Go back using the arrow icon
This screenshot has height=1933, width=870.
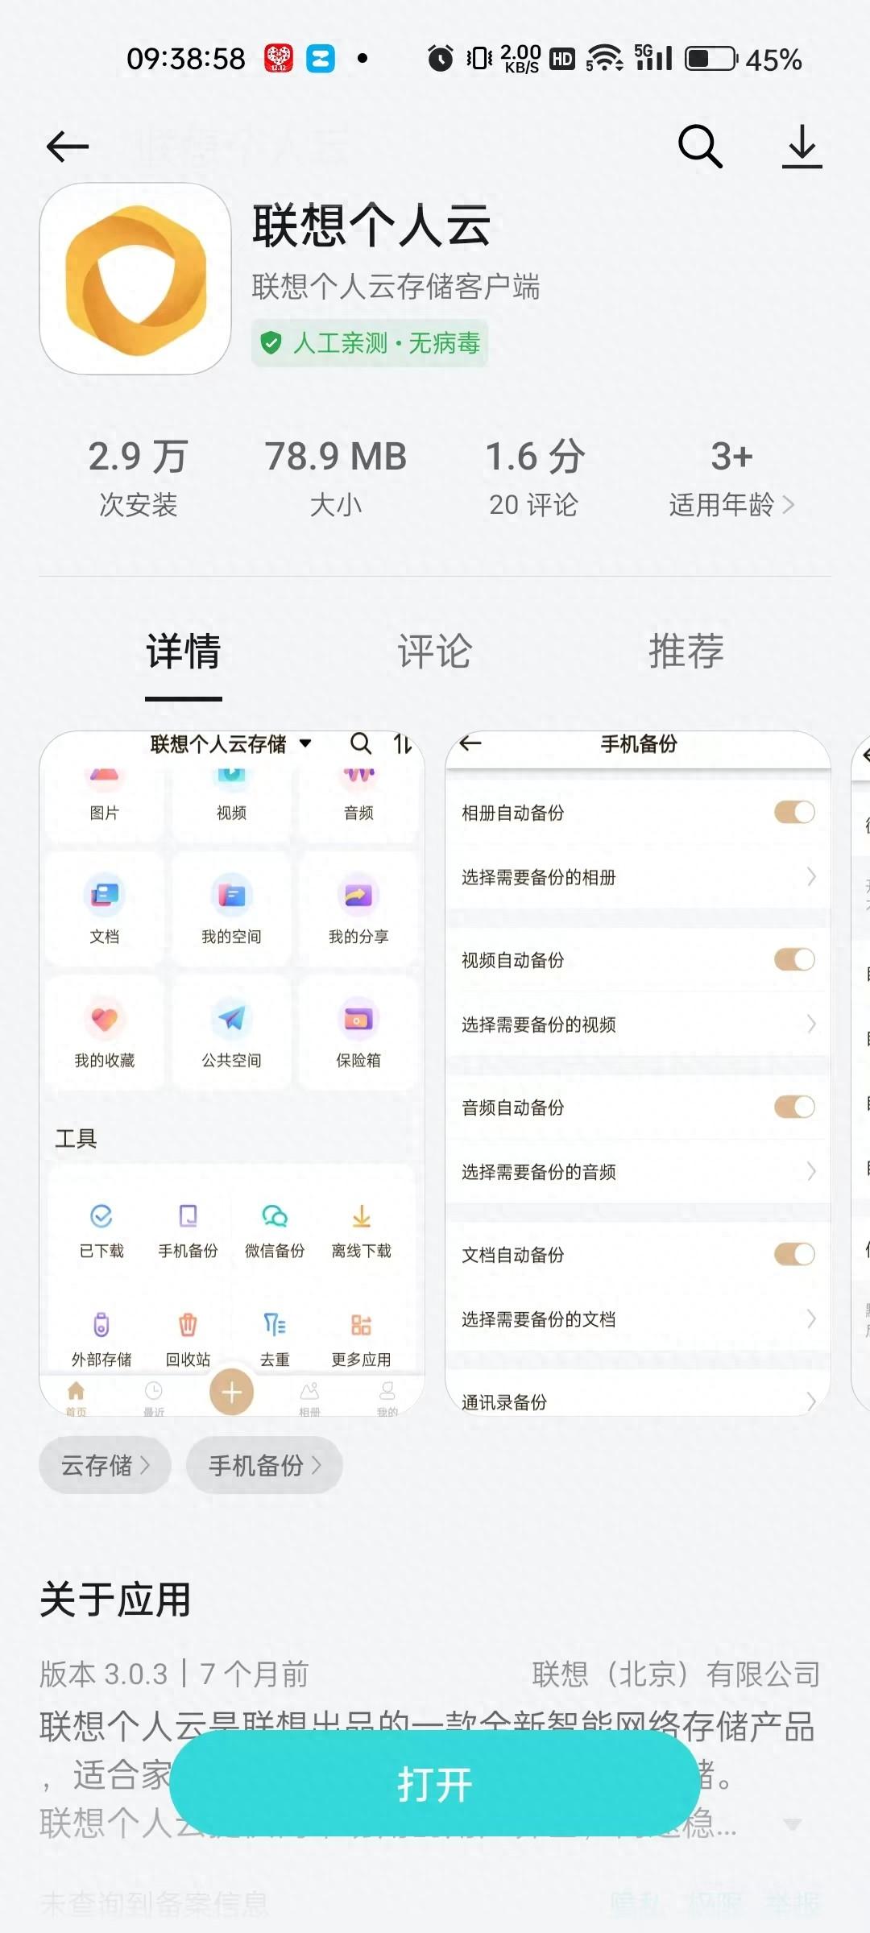tap(68, 147)
